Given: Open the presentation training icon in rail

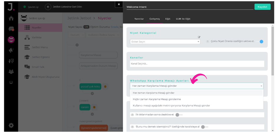Looking at the screenshot, I should (x=11, y=61).
